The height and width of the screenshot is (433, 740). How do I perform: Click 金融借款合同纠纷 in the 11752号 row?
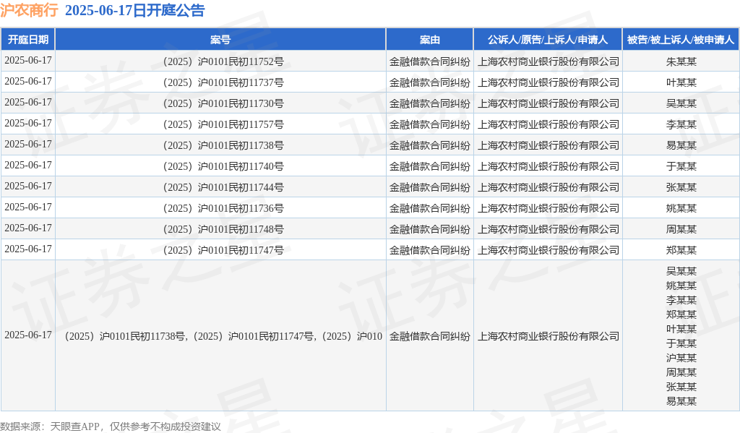click(430, 61)
